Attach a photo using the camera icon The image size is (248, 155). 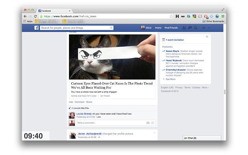[148, 123]
